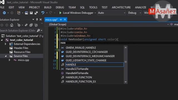The width and height of the screenshot is (178, 100).
Task: Open the Auto solution configuration dropdown
Action: [112, 13]
